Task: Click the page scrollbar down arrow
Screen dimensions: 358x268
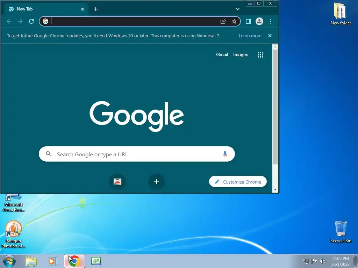Action: coord(275,189)
